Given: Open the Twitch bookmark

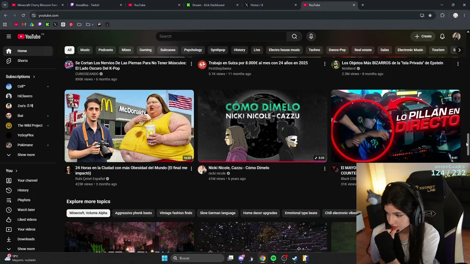Looking at the screenshot, I should [40, 25].
